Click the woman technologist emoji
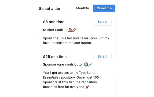The height and width of the screenshot is (97, 154). pyautogui.click(x=70, y=30)
